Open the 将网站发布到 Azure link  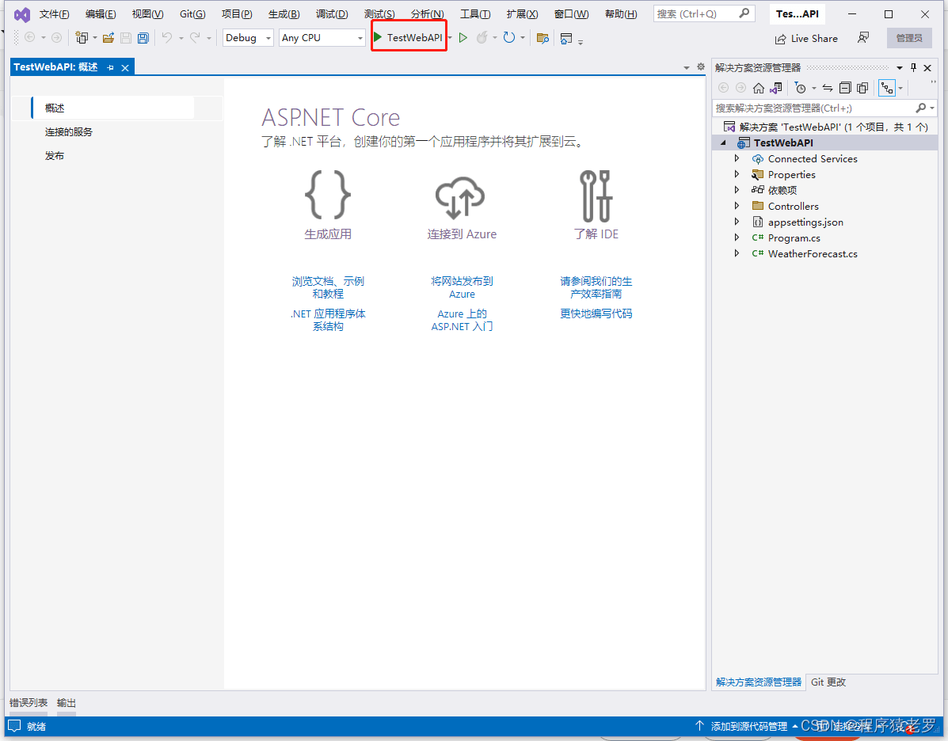(x=462, y=287)
